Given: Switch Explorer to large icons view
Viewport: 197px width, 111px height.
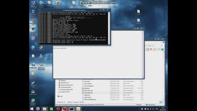Looking at the screenshot, I should [x=163, y=102].
